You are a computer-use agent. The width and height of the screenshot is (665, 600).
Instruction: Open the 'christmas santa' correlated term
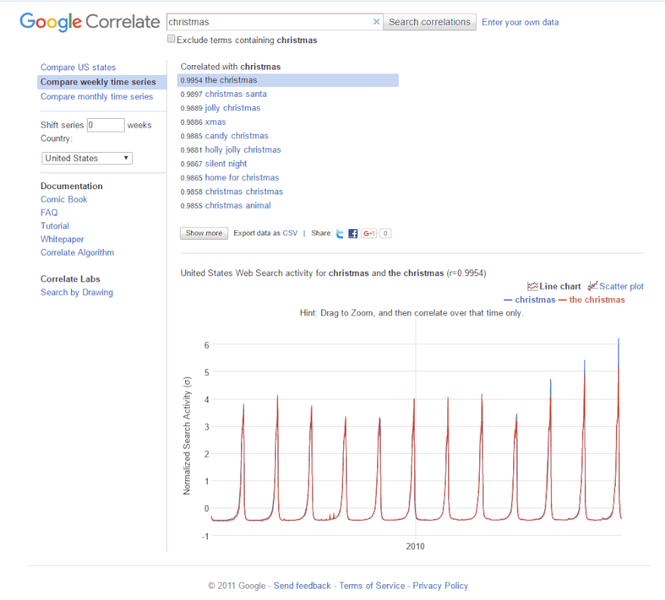pos(235,94)
